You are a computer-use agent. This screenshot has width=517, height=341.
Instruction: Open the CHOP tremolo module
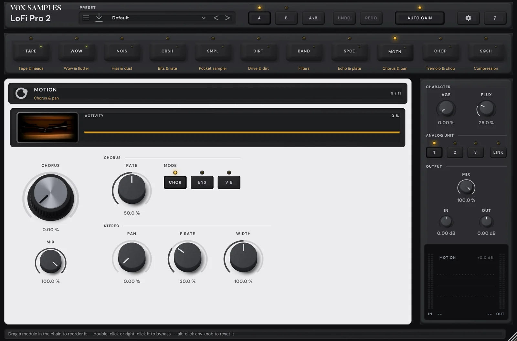tap(440, 51)
